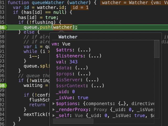168x126 pixels.
Task: Click the 'push' method name in queue.push
Action: tap(45, 27)
